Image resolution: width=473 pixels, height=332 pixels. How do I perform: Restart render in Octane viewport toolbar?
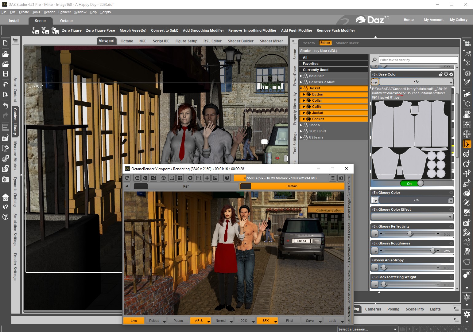[127, 178]
